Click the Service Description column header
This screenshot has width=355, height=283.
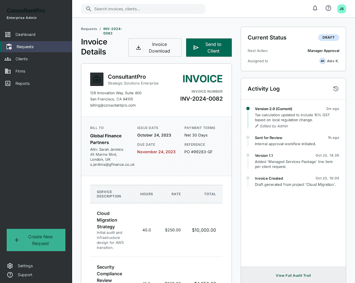point(109,194)
